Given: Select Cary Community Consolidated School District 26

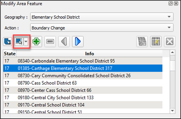Looking at the screenshot, I should click(x=74, y=76).
